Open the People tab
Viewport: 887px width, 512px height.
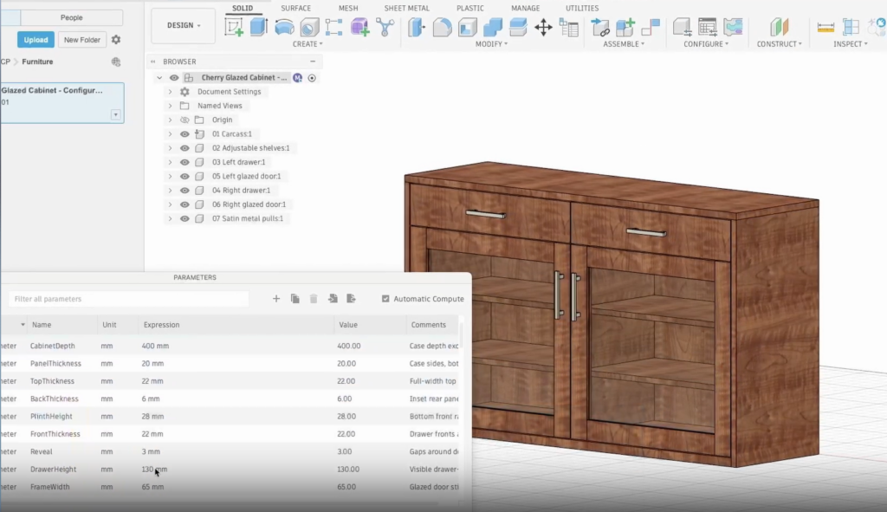point(72,17)
